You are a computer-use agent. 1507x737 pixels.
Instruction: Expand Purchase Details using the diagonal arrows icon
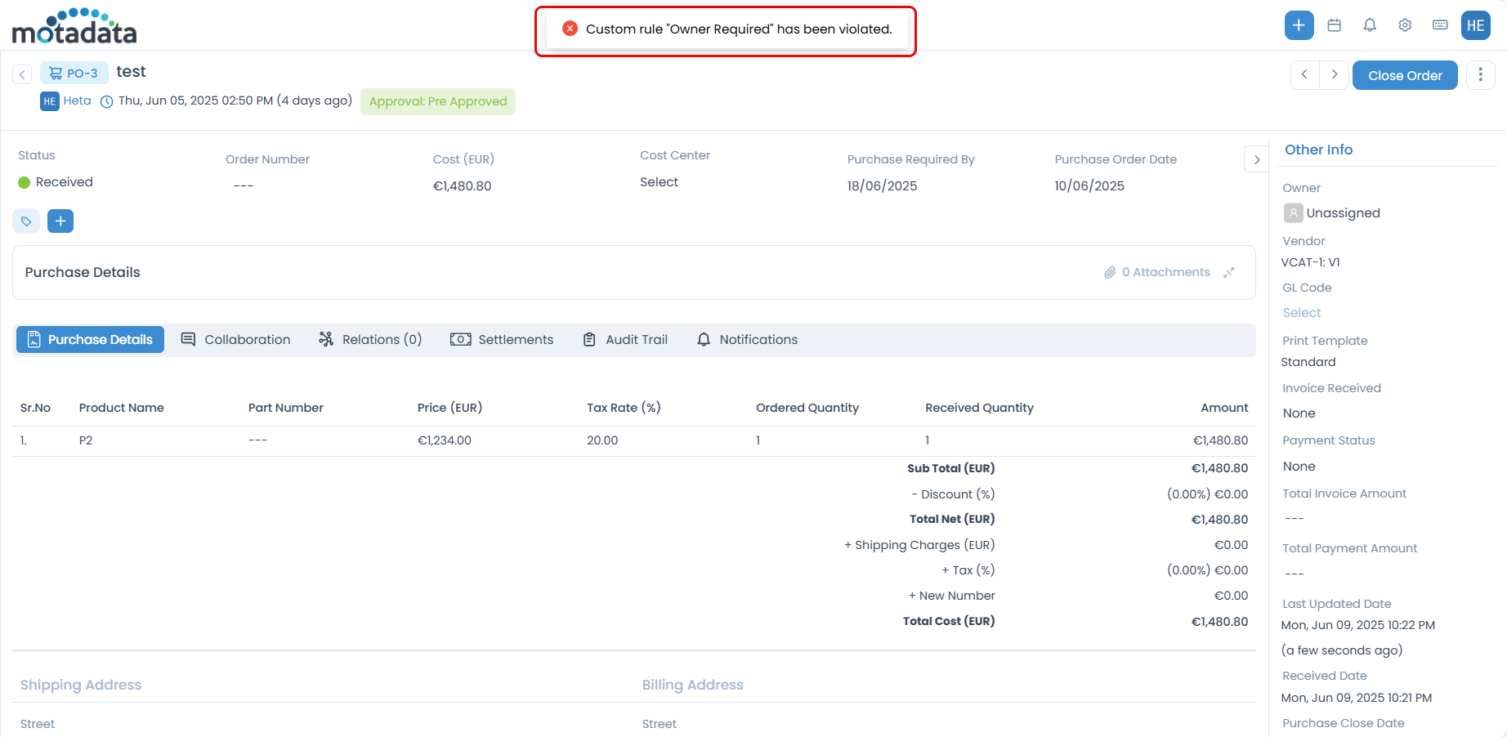pyautogui.click(x=1229, y=272)
